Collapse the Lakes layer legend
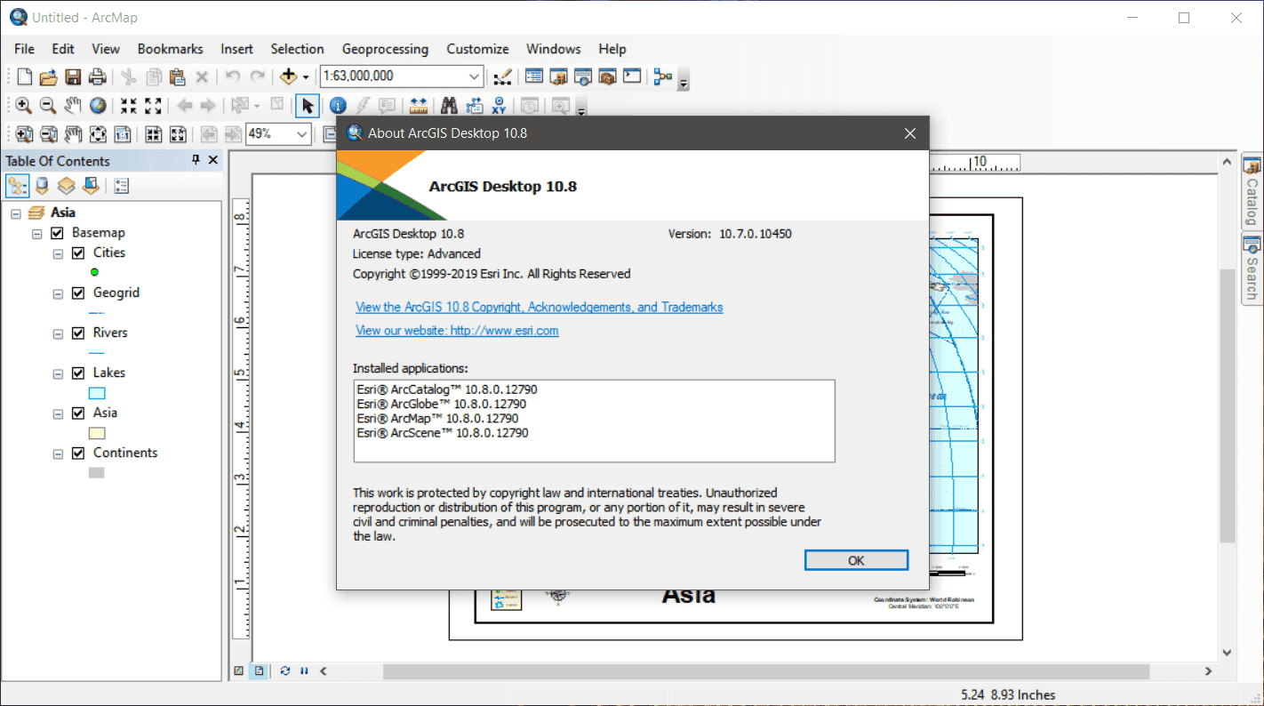The image size is (1264, 706). tap(58, 374)
